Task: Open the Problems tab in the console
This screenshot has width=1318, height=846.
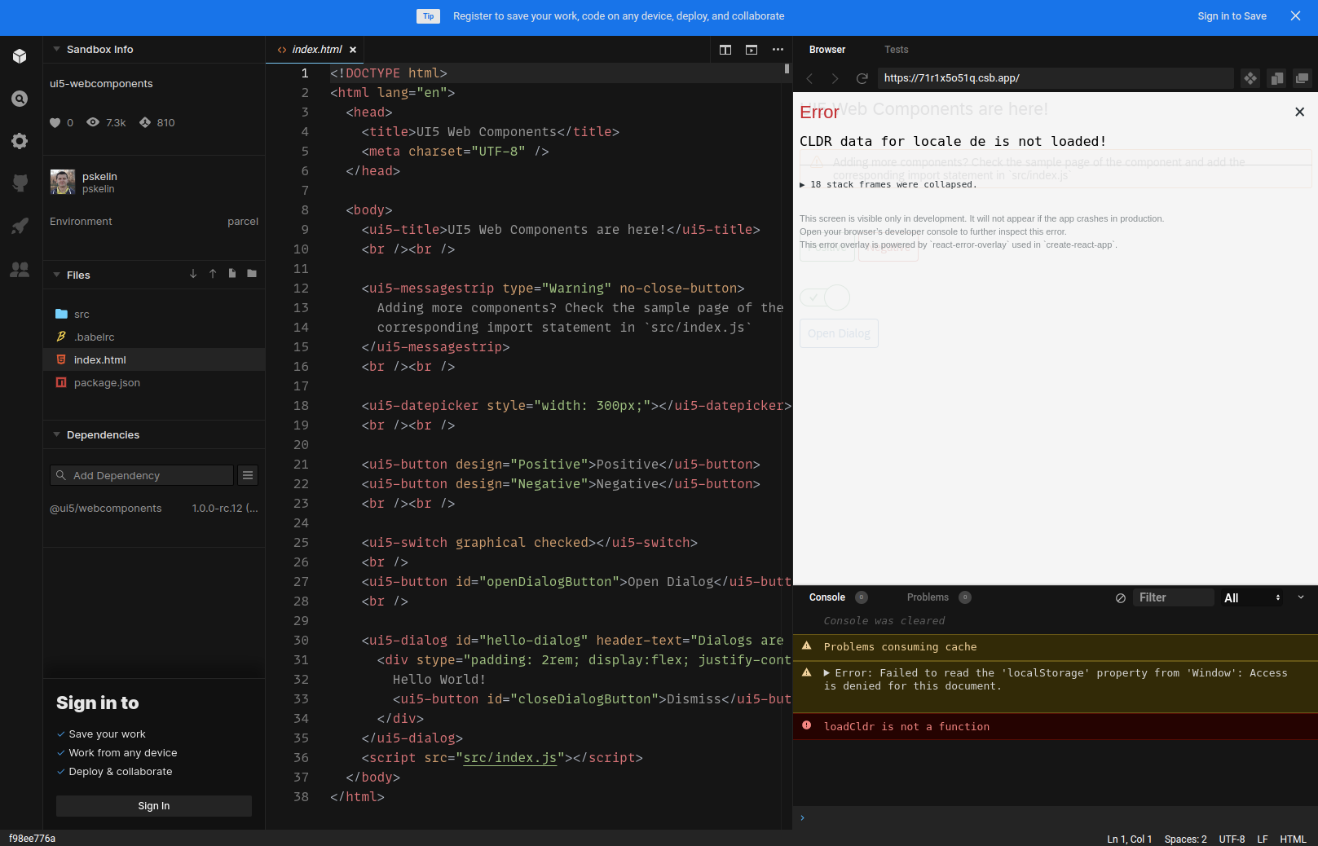Action: pyautogui.click(x=927, y=597)
